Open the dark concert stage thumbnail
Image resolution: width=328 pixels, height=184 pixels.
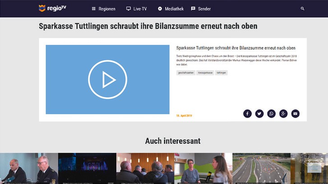tap(87, 168)
